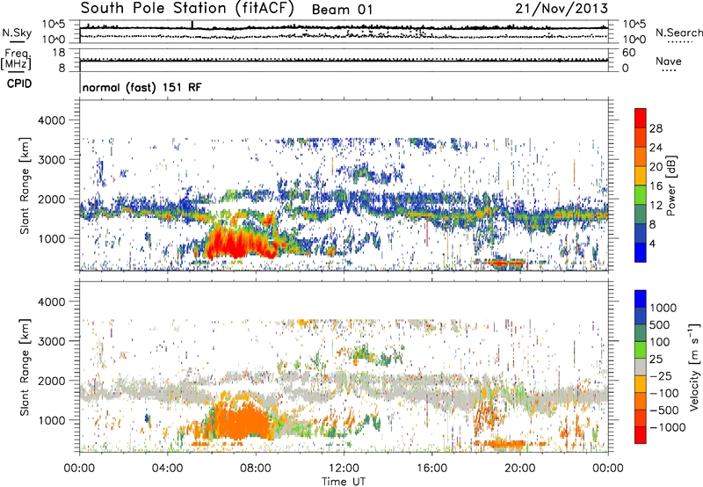Click the "-1000" value on the Velocity color bar
The image size is (703, 487).
[x=667, y=427]
